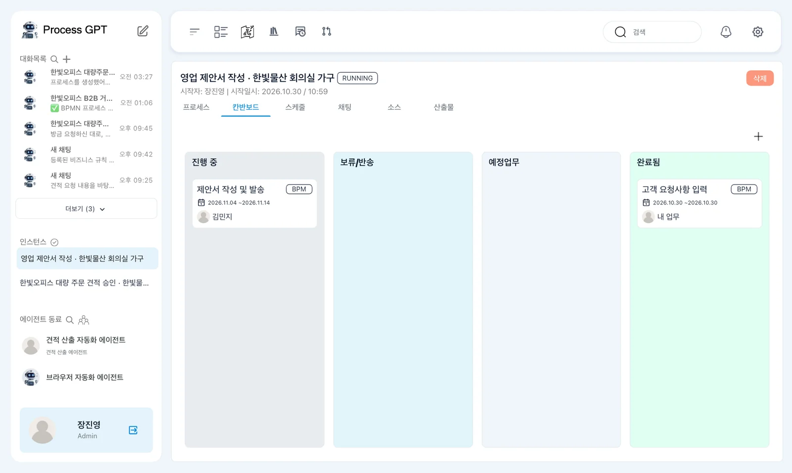Click date range 2026.11.04 ~2026.11.14

pos(239,203)
